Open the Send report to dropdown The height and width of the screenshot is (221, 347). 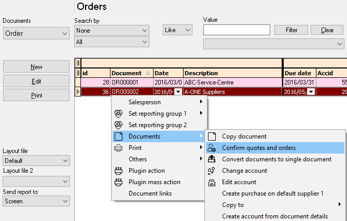[x=36, y=201]
